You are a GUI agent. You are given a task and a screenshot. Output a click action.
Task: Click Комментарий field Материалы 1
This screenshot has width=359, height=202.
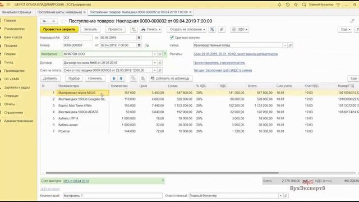(113, 196)
